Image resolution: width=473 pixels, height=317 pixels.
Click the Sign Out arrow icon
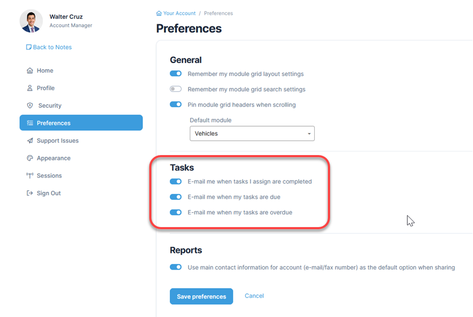coord(30,193)
